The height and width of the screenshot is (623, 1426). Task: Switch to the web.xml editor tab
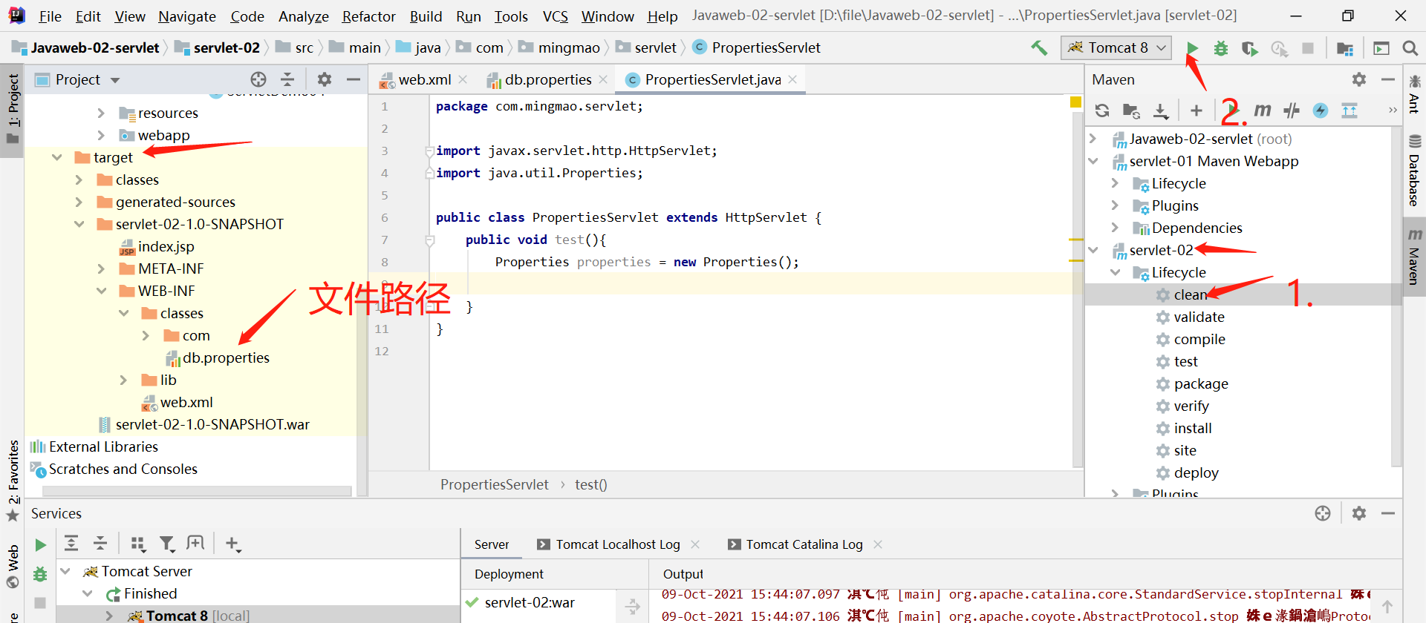click(424, 79)
